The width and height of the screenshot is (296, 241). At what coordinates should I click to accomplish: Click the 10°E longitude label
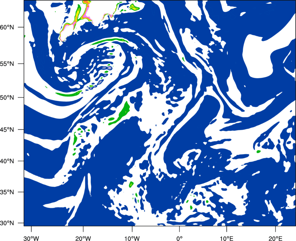click(226, 238)
